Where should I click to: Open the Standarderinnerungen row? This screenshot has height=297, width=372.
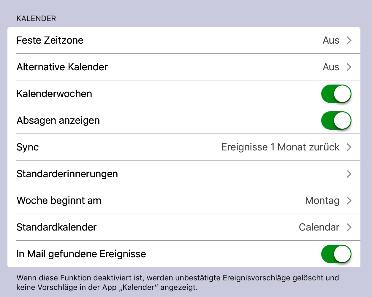pyautogui.click(x=184, y=174)
